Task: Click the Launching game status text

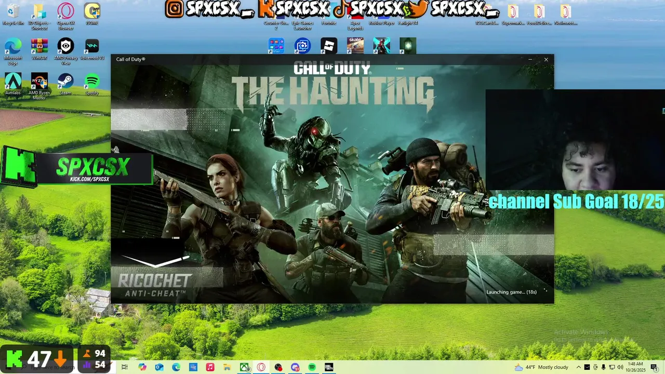Action: [511, 292]
